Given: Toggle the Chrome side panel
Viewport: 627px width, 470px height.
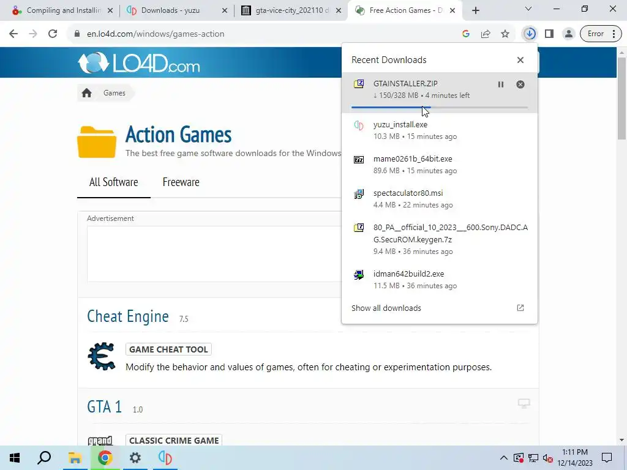Looking at the screenshot, I should pos(549,34).
